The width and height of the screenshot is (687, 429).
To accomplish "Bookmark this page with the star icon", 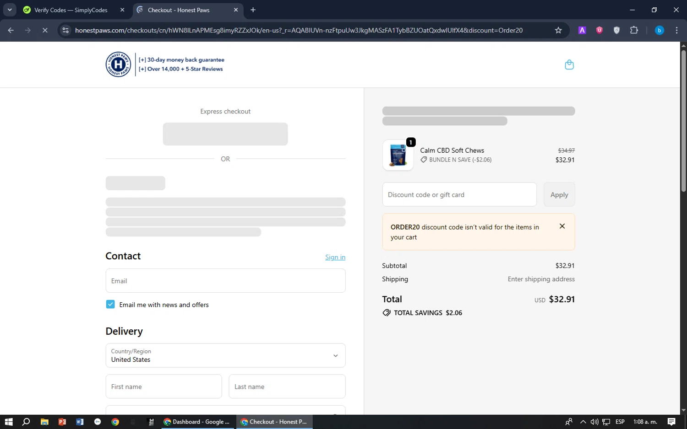I will [558, 30].
